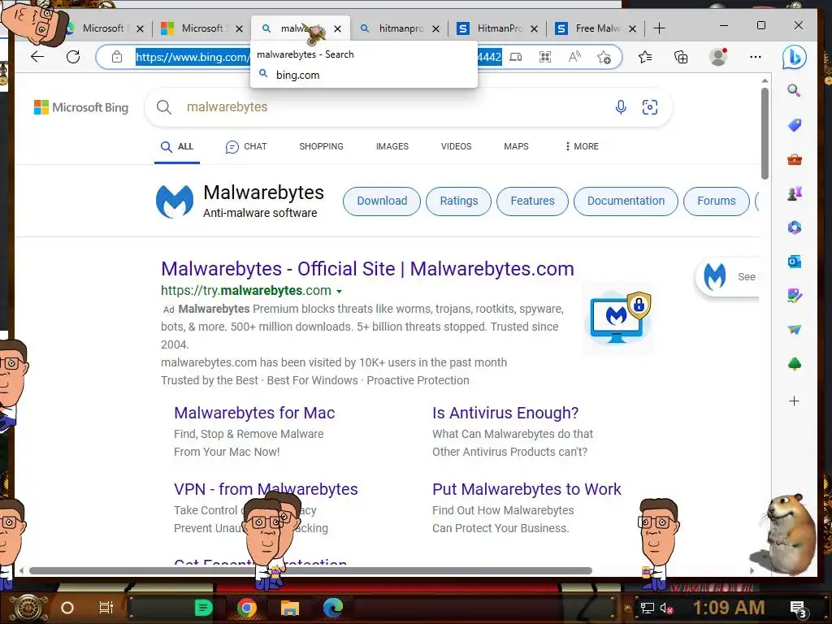Add this page to favorites with the star-plus icon
The width and height of the screenshot is (832, 624).
604,57
